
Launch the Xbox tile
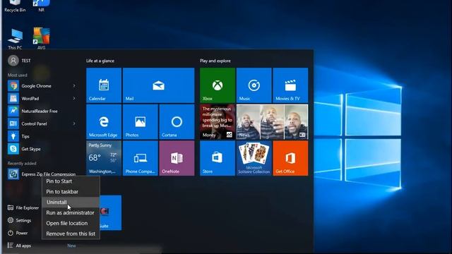218,85
